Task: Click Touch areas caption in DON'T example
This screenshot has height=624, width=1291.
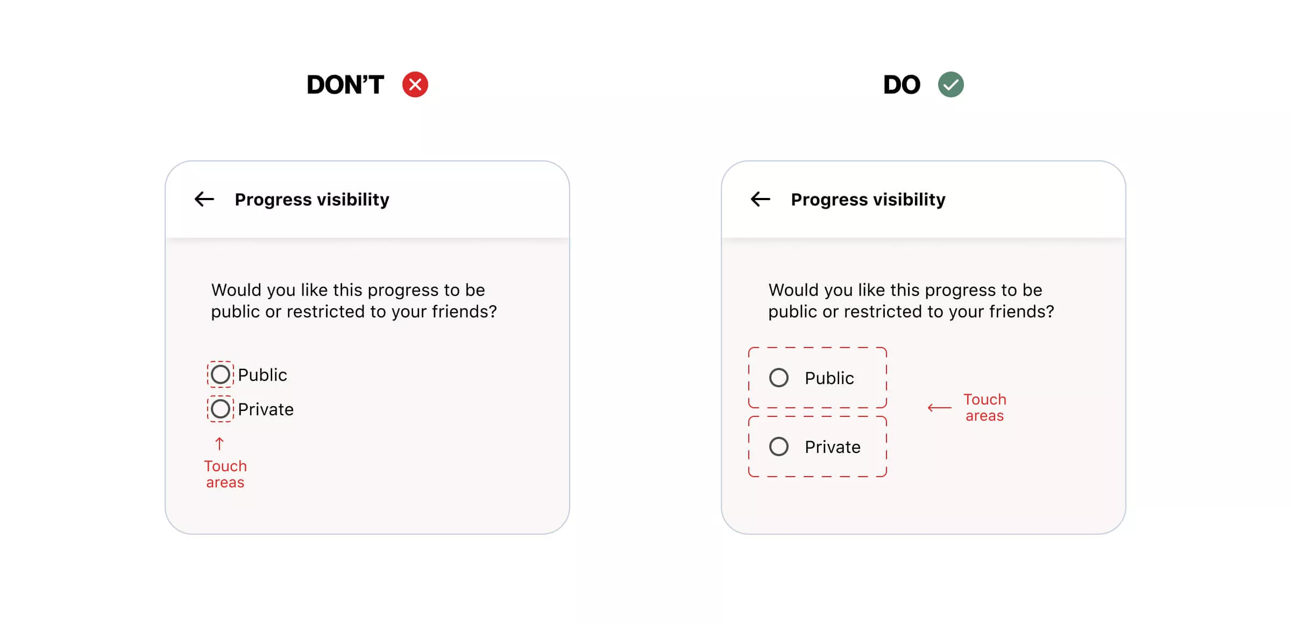Action: coord(225,474)
